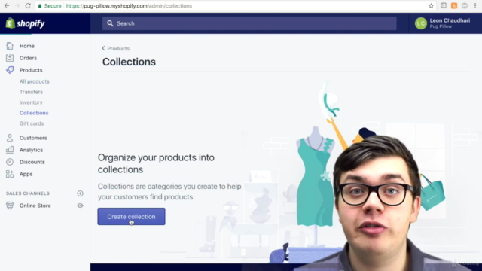Select Products in the sidebar
This screenshot has width=482, height=271.
(31, 70)
